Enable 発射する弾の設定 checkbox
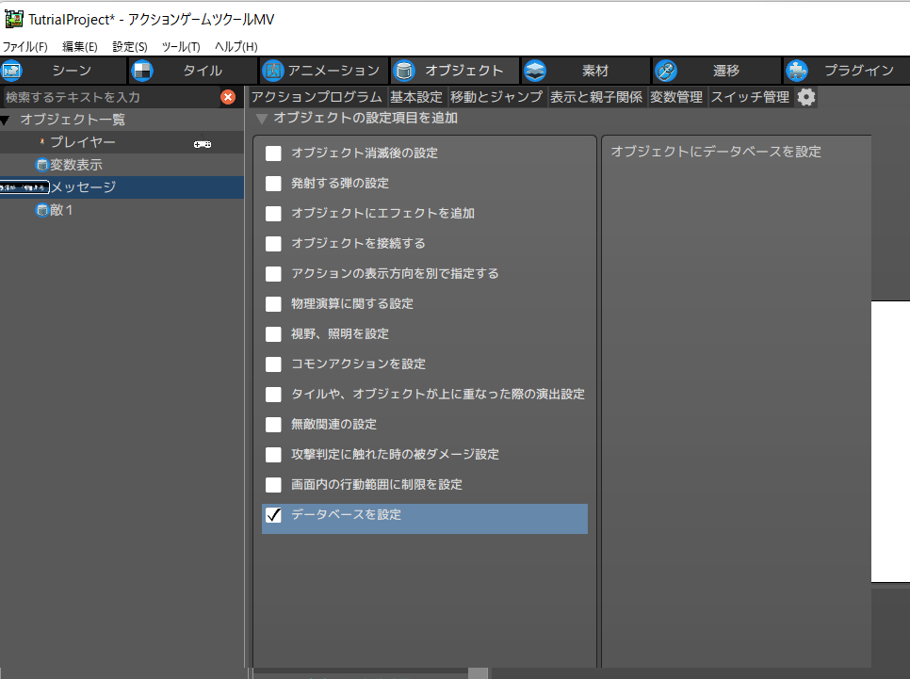This screenshot has height=679, width=910. click(273, 184)
